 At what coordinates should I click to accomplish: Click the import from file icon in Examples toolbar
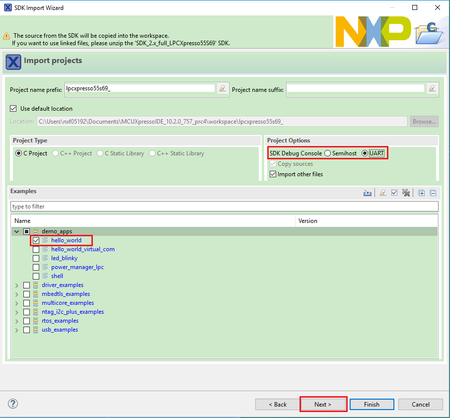(368, 193)
